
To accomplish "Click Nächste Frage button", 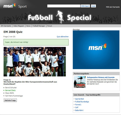I will 10,100.
